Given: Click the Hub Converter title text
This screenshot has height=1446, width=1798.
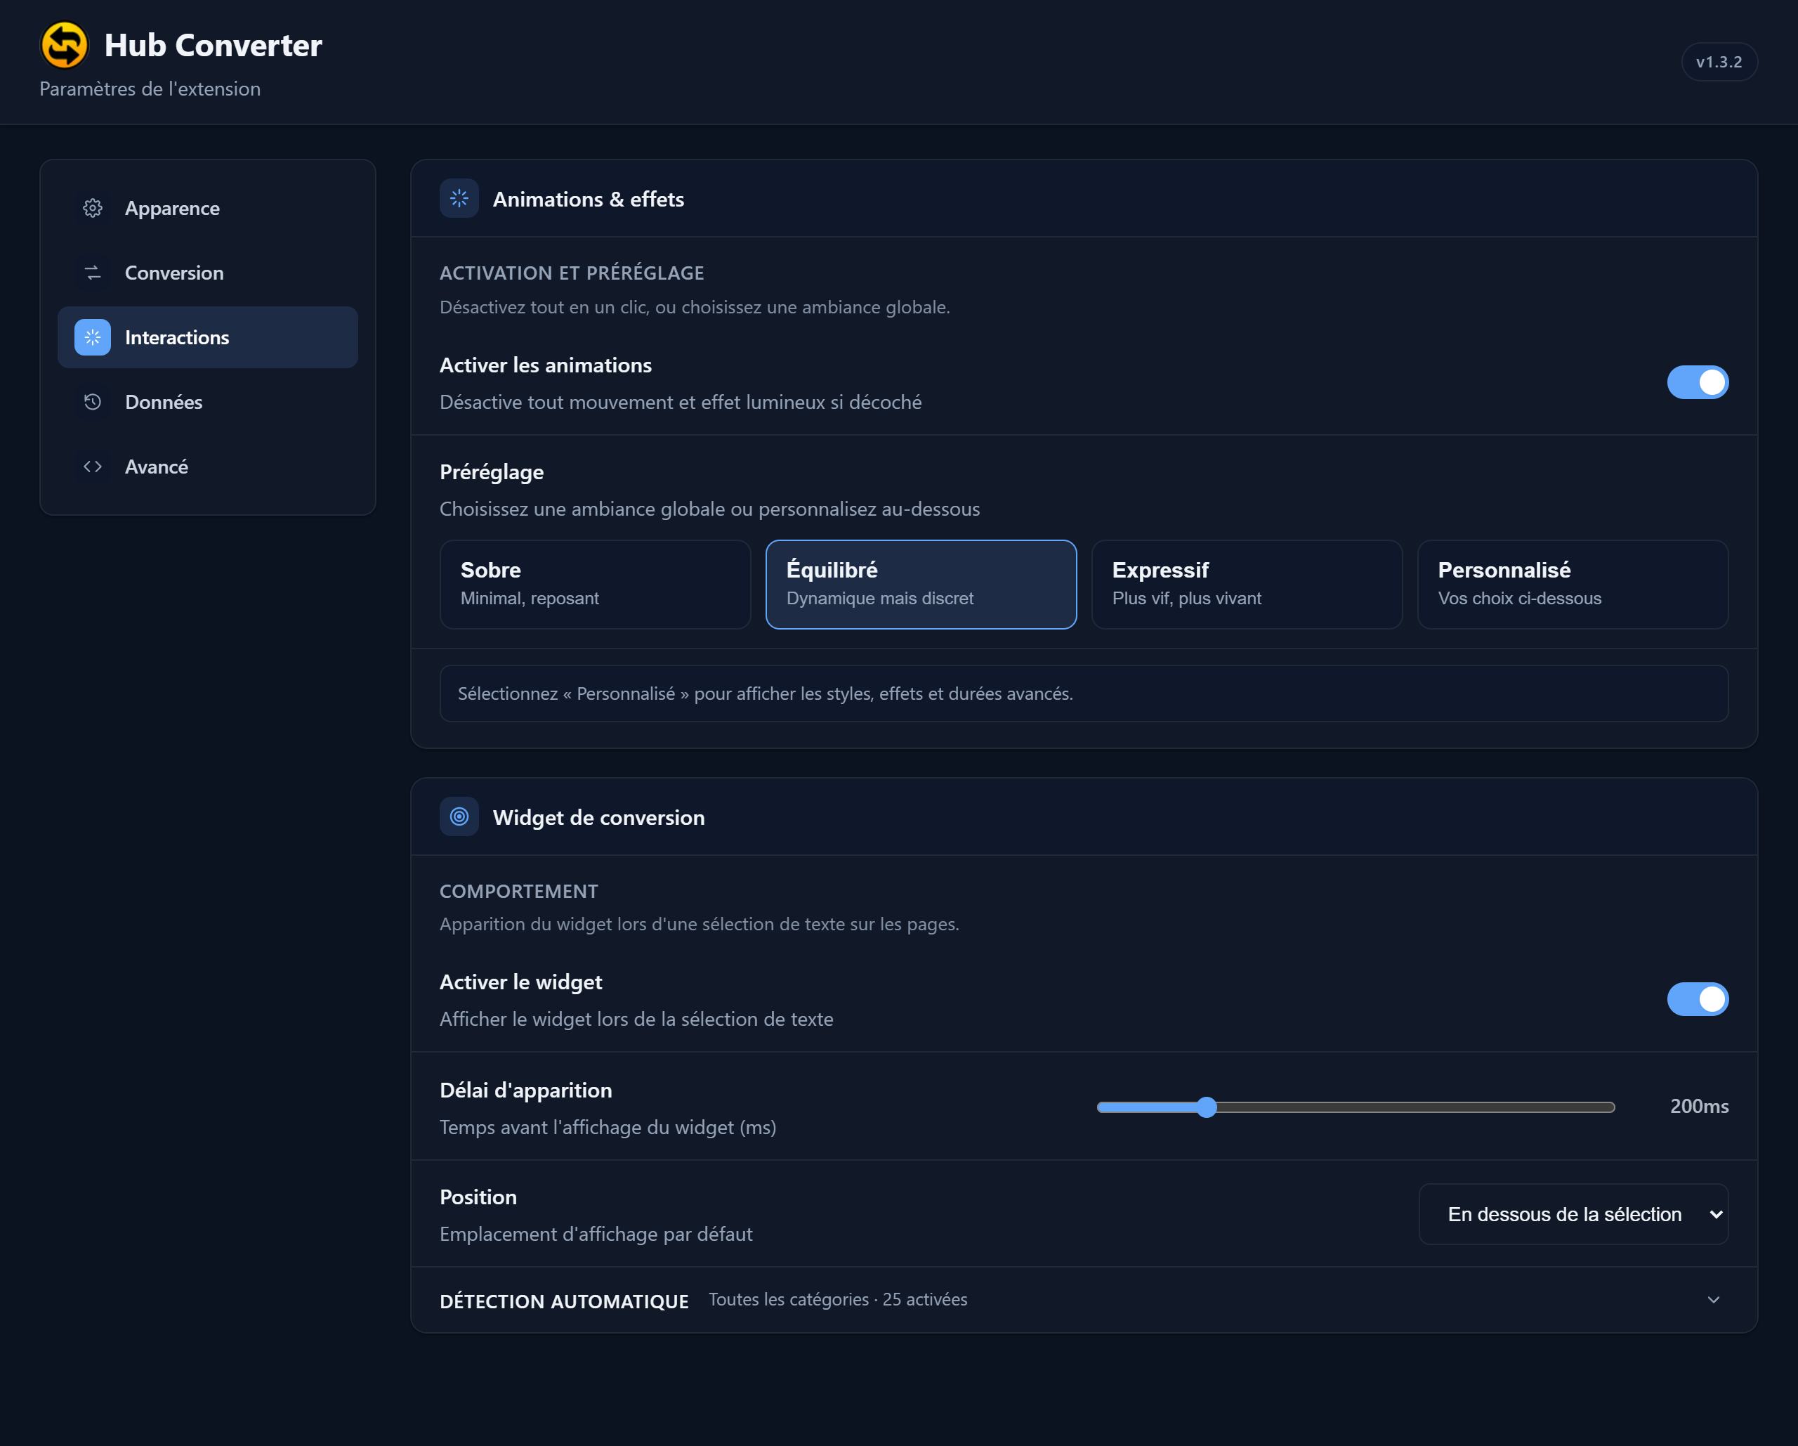Looking at the screenshot, I should 213,45.
